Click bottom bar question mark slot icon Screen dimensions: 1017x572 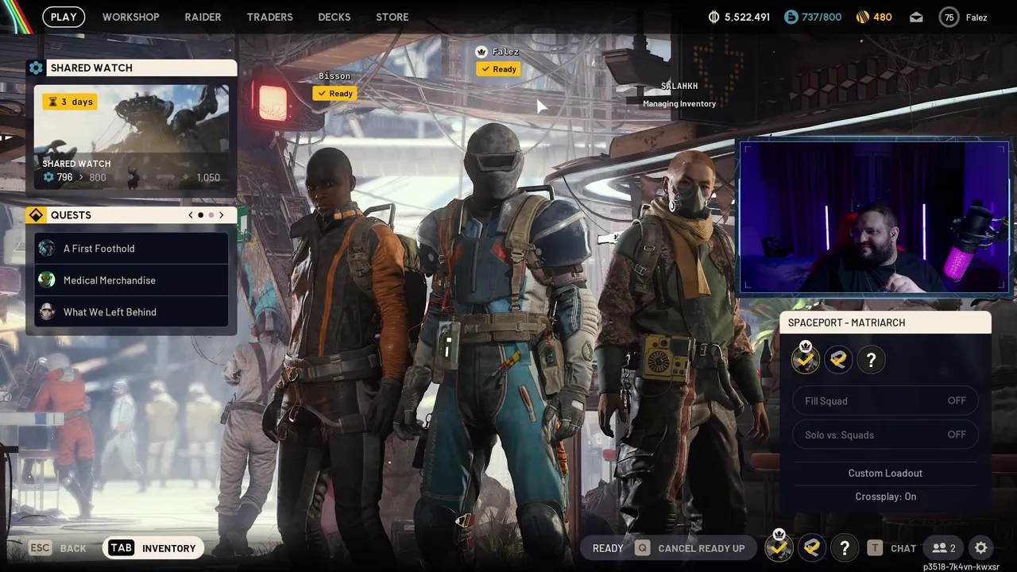844,547
